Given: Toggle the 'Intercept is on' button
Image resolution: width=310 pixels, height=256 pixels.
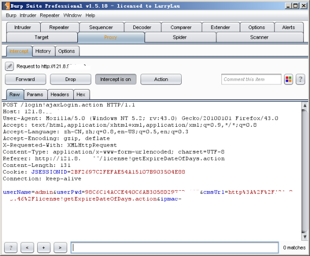Looking at the screenshot, I should [x=115, y=79].
